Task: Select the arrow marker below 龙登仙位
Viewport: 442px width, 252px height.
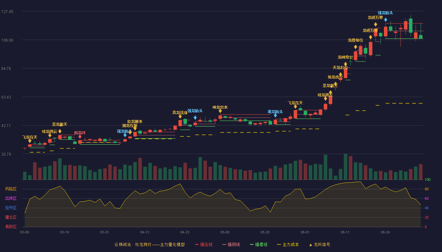Action: (355, 47)
